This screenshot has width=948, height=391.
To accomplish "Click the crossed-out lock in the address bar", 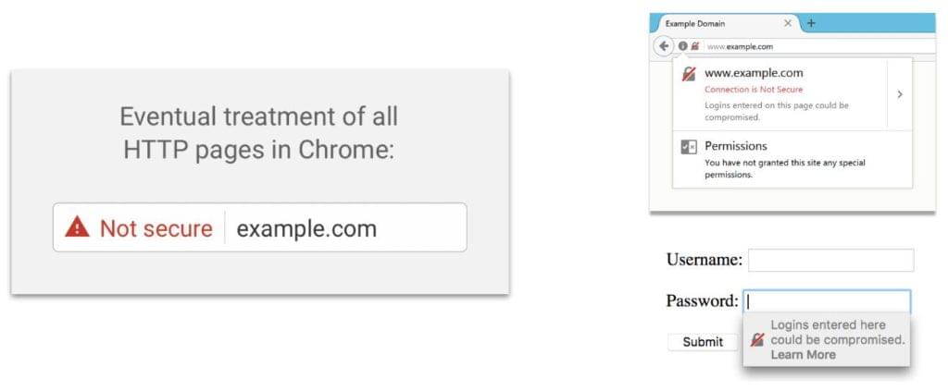I will click(x=694, y=45).
